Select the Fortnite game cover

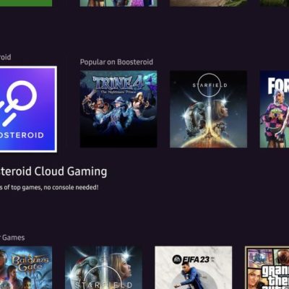(x=275, y=109)
